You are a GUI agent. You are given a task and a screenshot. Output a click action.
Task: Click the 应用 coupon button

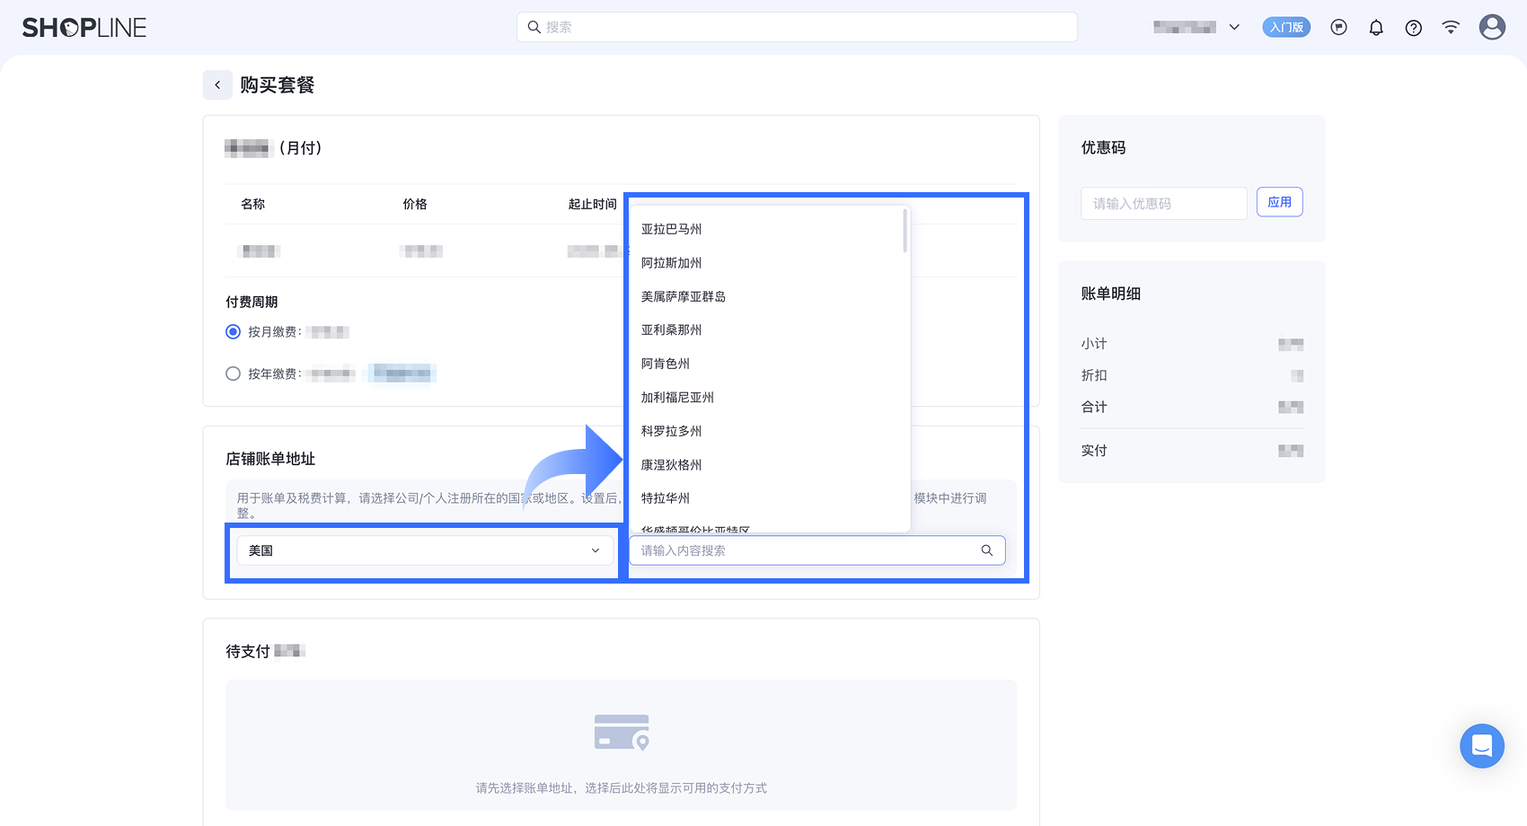point(1279,202)
